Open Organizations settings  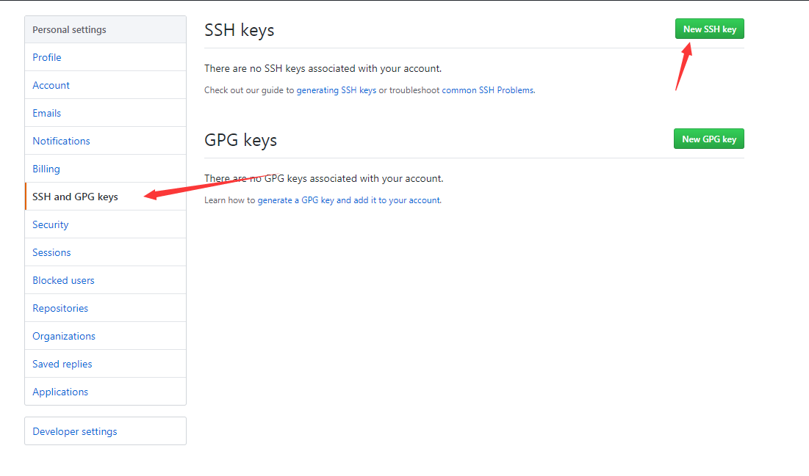click(x=64, y=336)
